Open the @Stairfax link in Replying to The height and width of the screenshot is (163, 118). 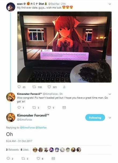(41, 128)
